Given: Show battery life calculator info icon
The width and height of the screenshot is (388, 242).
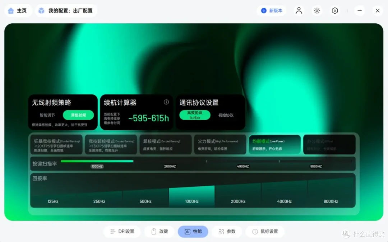Looking at the screenshot, I should point(166,102).
